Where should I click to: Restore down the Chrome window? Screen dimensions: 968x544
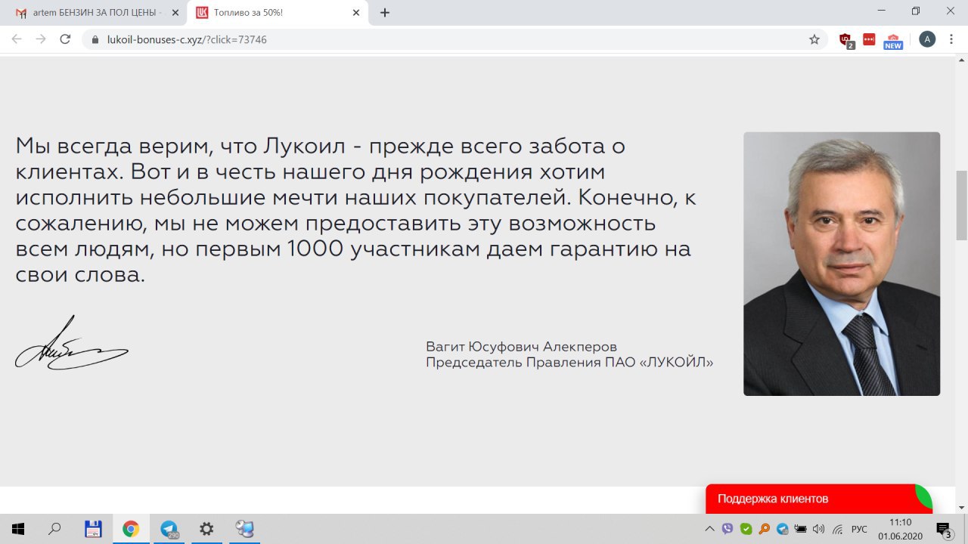[916, 11]
